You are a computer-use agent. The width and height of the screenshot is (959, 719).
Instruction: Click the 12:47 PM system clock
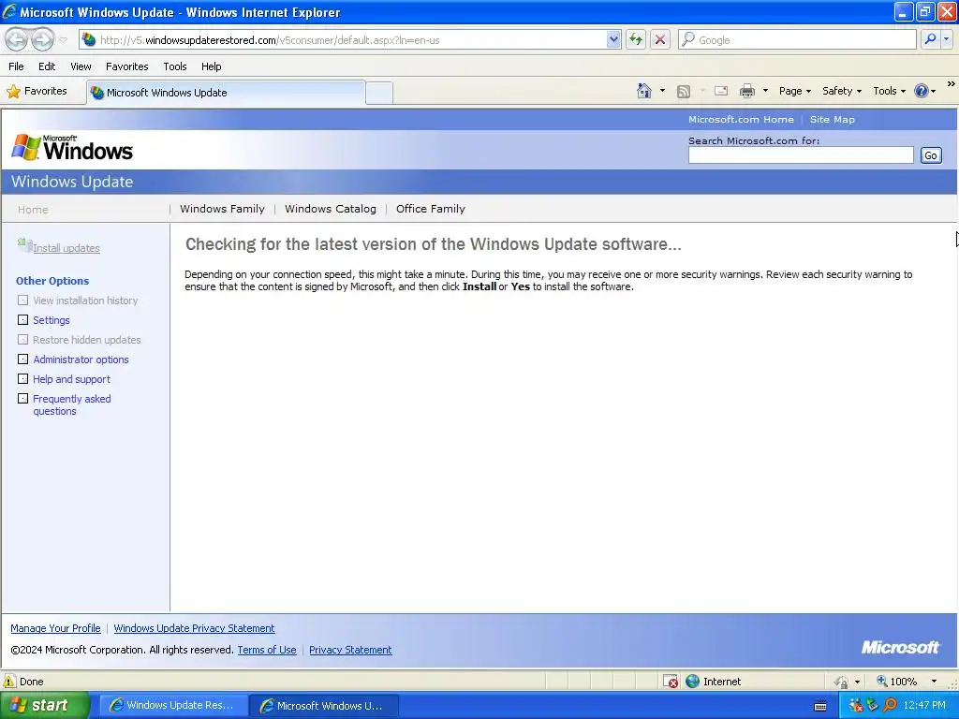pos(924,705)
